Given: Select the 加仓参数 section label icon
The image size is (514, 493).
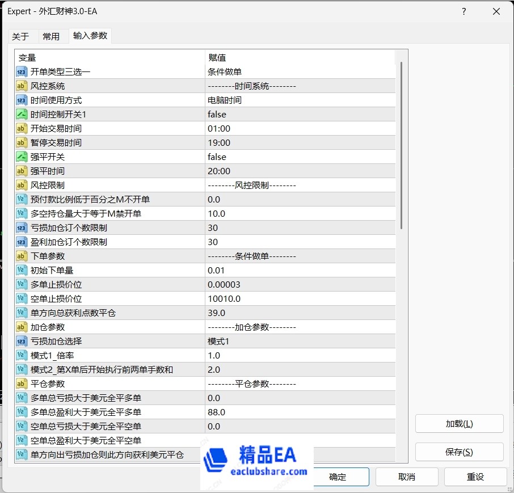Looking at the screenshot, I should pos(22,327).
